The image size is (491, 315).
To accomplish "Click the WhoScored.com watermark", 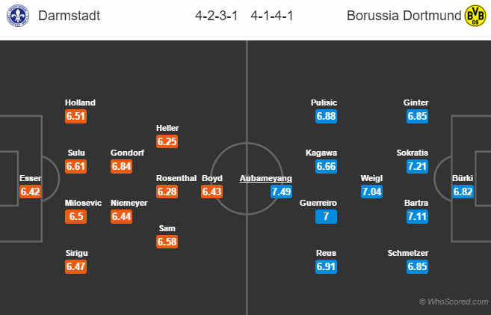I will (454, 302).
